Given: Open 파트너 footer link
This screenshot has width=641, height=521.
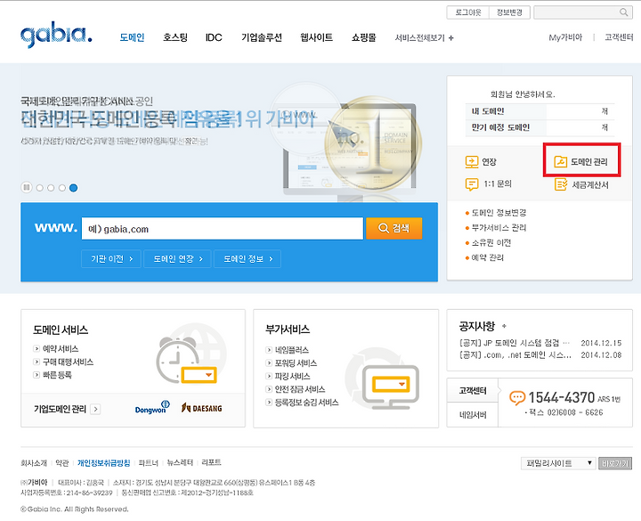Looking at the screenshot, I should (x=149, y=463).
